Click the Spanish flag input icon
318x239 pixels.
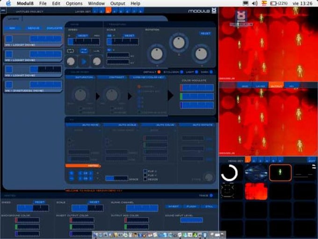point(264,3)
